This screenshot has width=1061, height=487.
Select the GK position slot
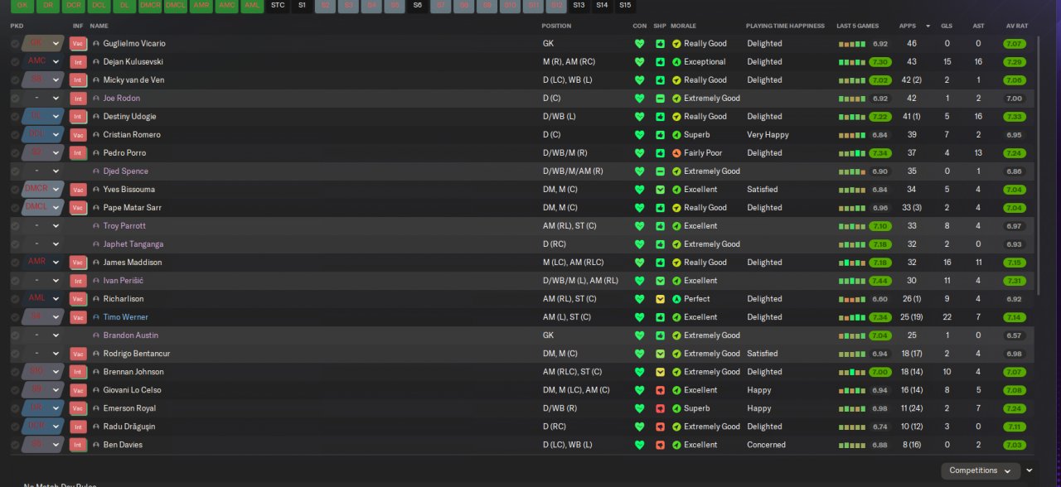[x=22, y=5]
